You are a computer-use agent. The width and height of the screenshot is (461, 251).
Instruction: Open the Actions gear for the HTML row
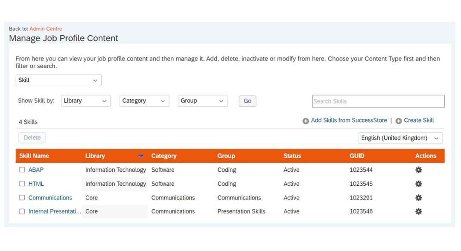point(418,184)
